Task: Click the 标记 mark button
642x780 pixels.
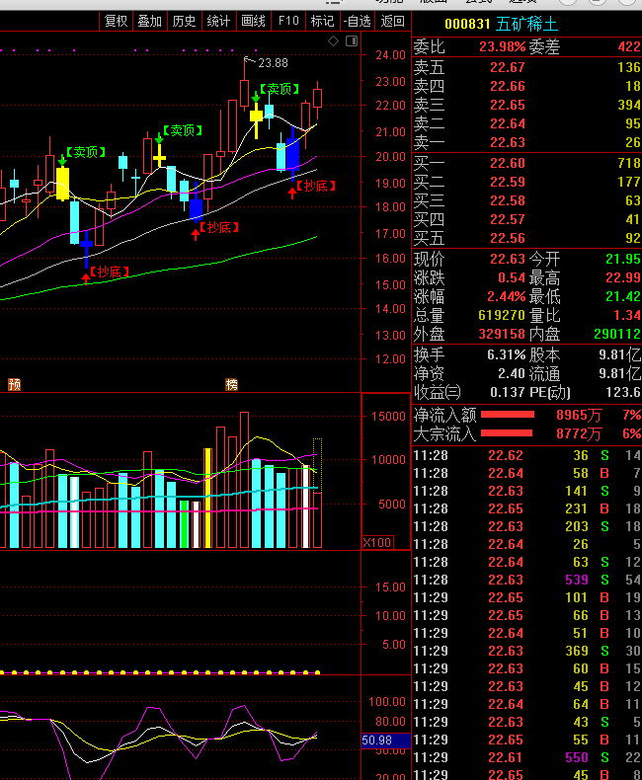Action: coord(323,21)
